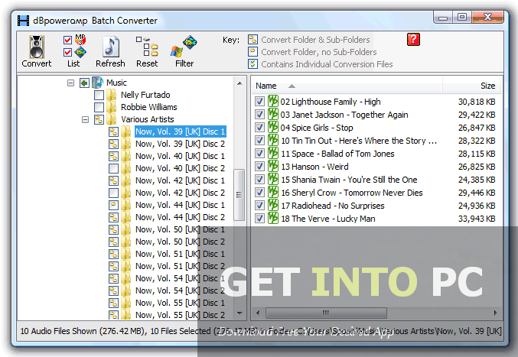Toggle the Robbie Williams folder checkbox
The image size is (518, 357).
pos(99,107)
